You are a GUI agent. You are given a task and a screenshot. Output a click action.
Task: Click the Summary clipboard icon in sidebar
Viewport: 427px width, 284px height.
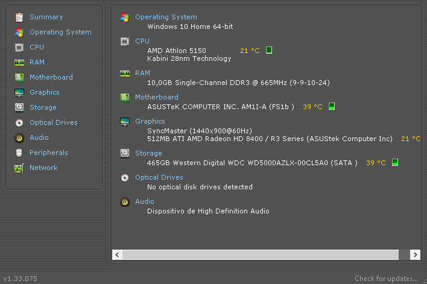19,17
